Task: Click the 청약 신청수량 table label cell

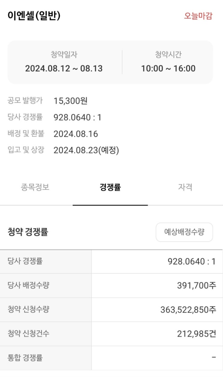Action: pos(46,310)
